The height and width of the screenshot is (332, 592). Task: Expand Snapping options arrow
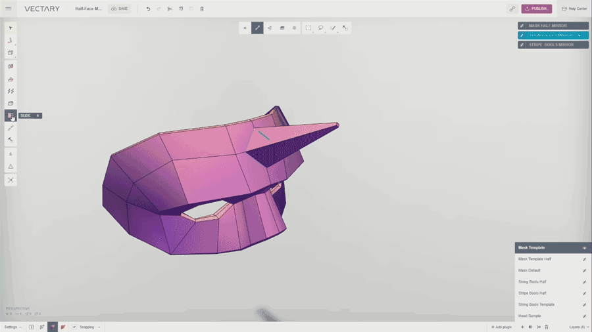pyautogui.click(x=99, y=327)
